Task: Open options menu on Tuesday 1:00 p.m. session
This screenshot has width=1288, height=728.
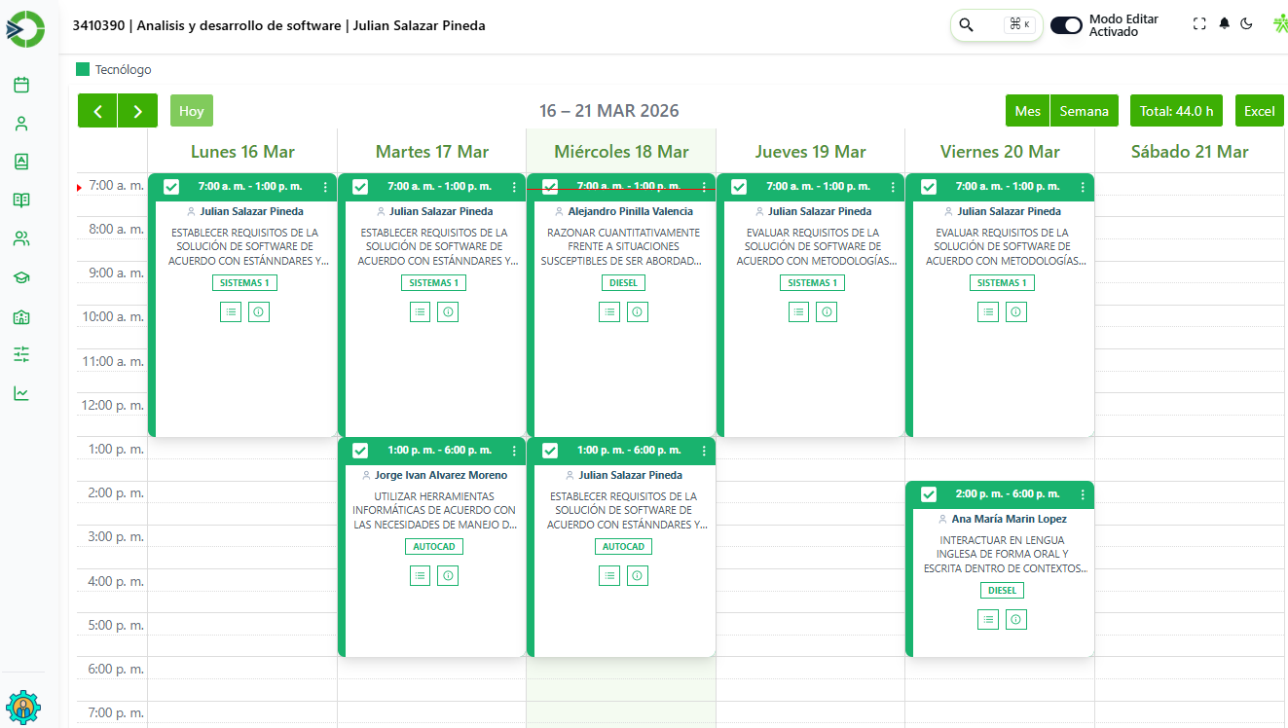Action: click(x=514, y=451)
